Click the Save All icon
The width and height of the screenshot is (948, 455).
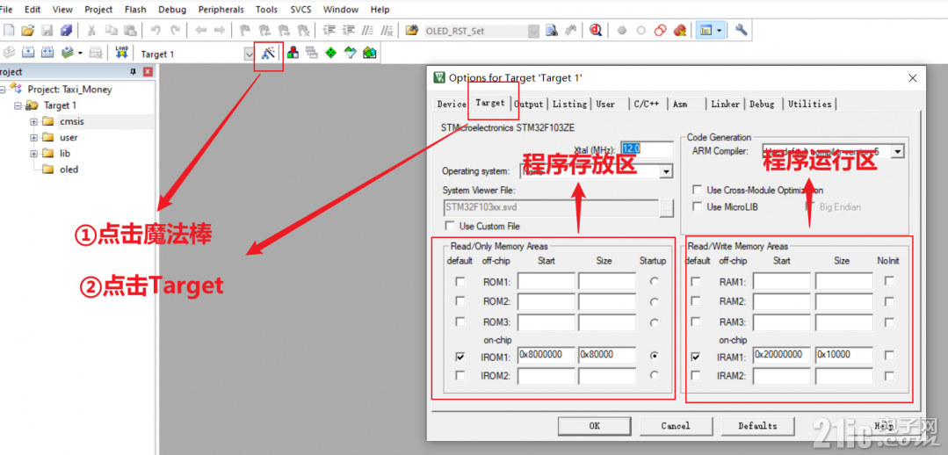[67, 30]
